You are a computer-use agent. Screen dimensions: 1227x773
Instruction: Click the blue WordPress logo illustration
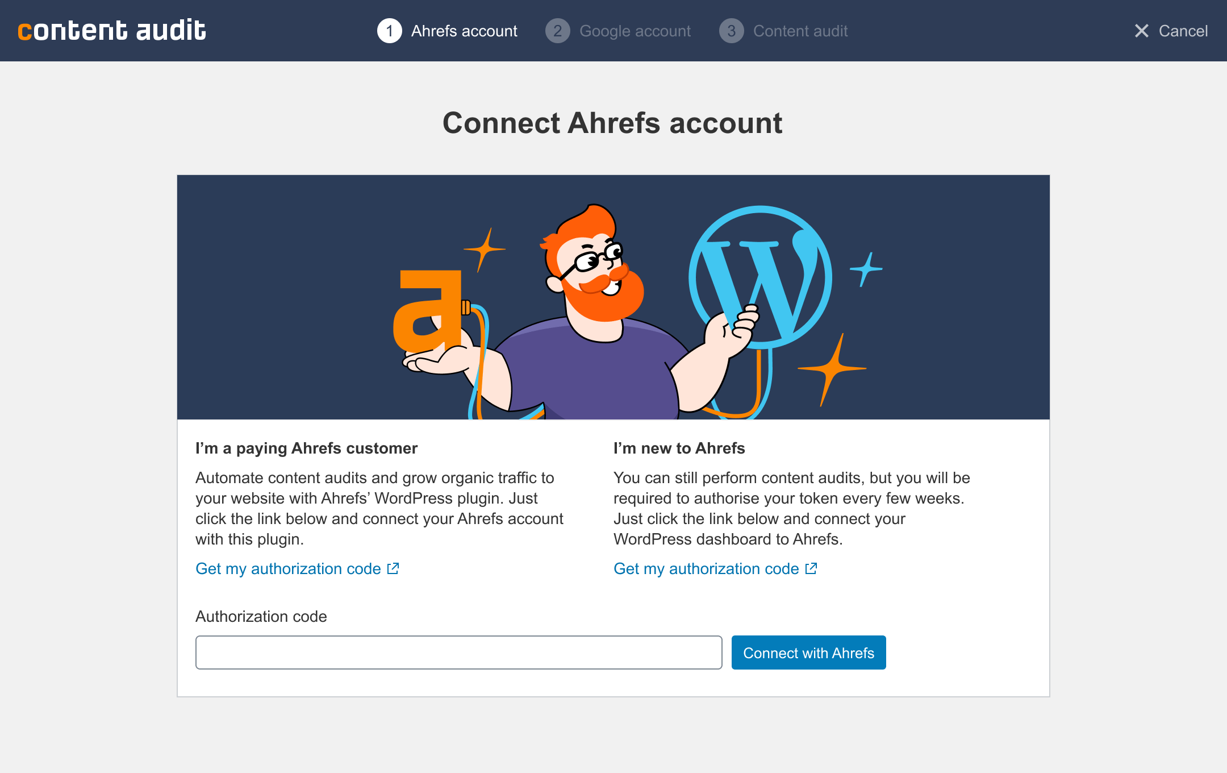pyautogui.click(x=760, y=277)
